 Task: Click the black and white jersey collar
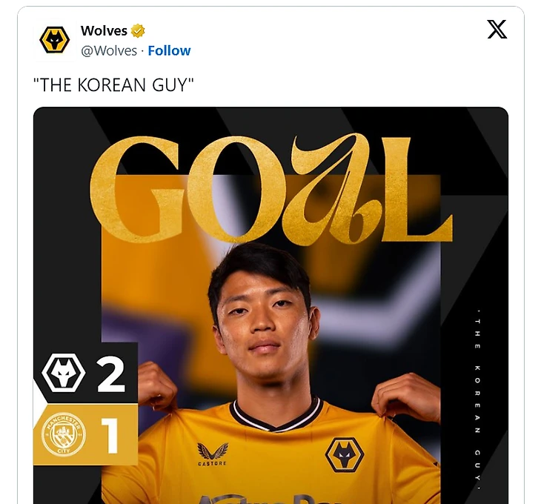(276, 415)
